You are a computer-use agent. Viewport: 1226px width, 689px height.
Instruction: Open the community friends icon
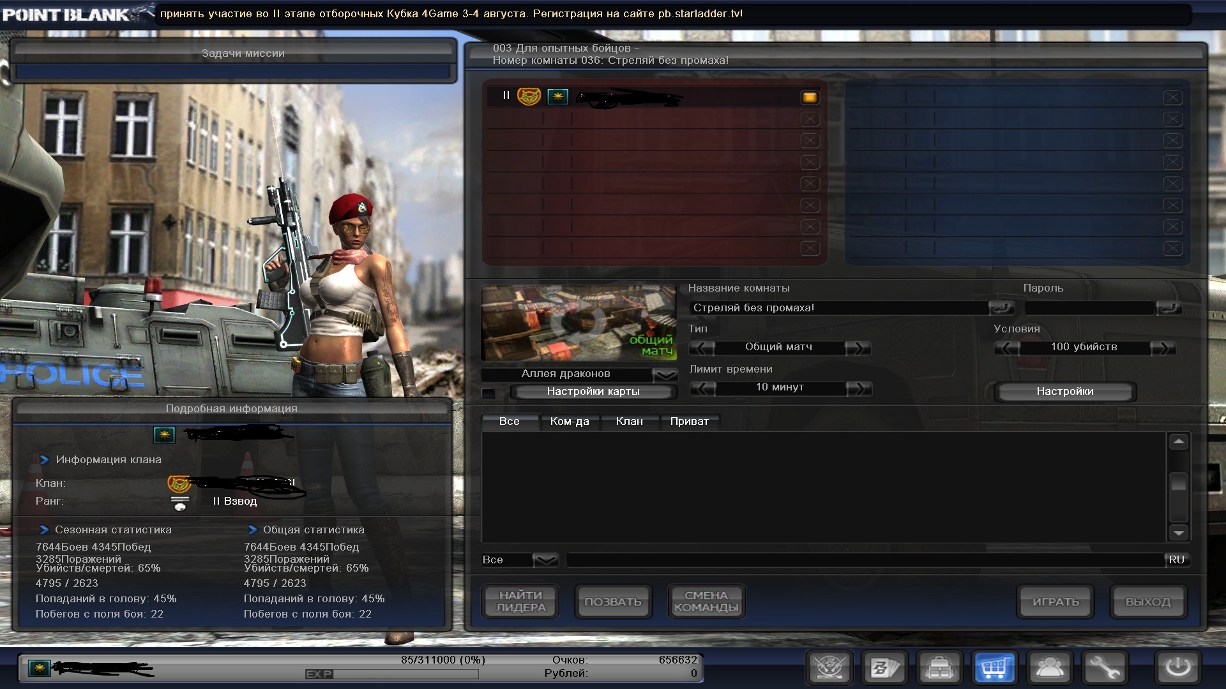click(x=1050, y=667)
